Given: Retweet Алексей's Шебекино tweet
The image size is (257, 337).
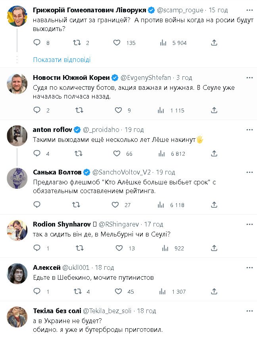Looking at the screenshot, I should [79, 291].
